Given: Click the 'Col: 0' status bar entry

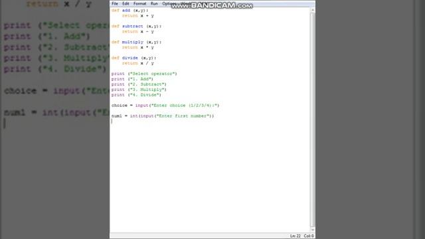Looking at the screenshot, I should 308,236.
